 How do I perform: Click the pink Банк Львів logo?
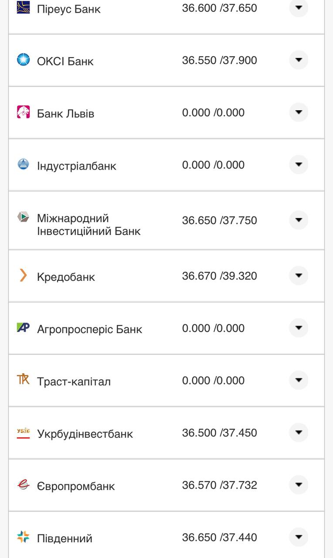click(23, 112)
